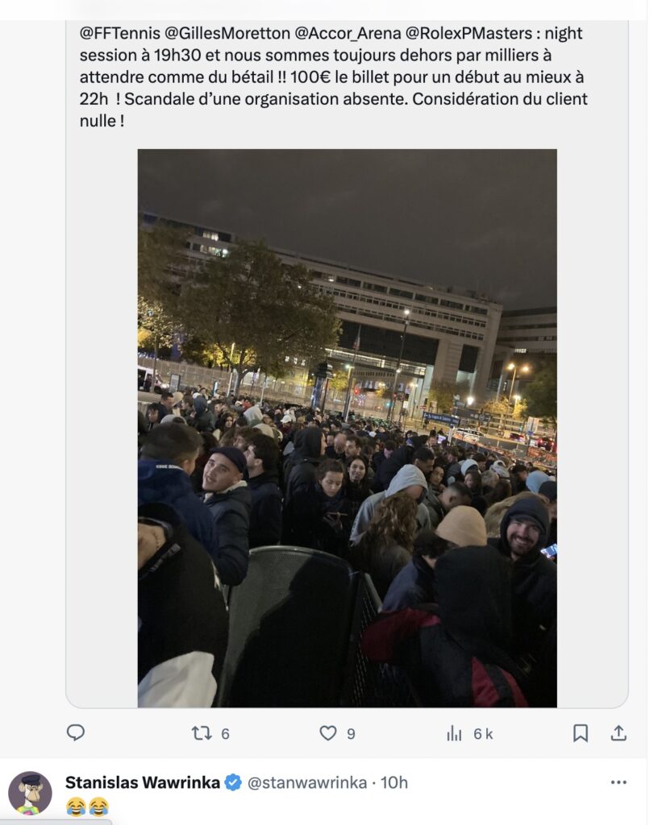Like the tweet with heart icon
This screenshot has width=658, height=825.
(328, 733)
